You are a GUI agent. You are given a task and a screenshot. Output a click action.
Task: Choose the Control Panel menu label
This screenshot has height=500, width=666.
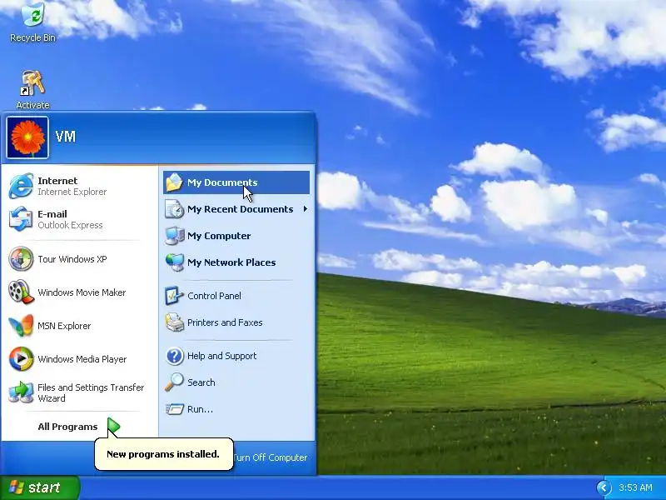214,296
